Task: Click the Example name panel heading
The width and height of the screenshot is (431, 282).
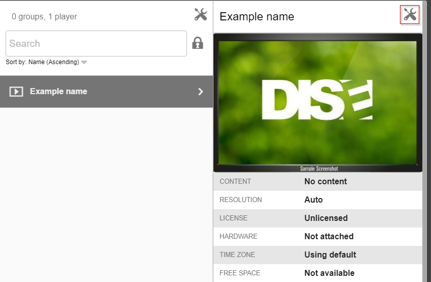Action: coord(257,16)
